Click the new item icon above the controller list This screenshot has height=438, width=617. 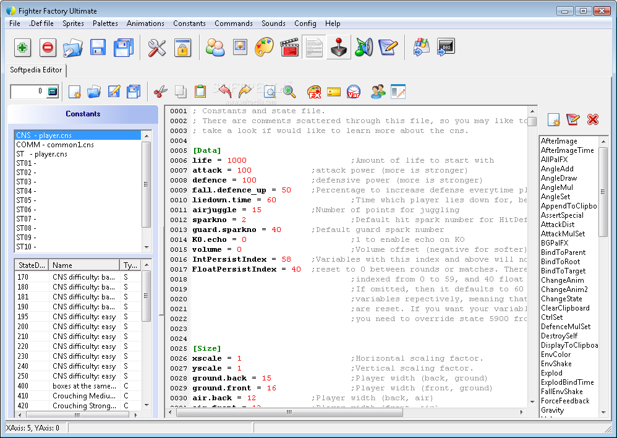(x=554, y=120)
